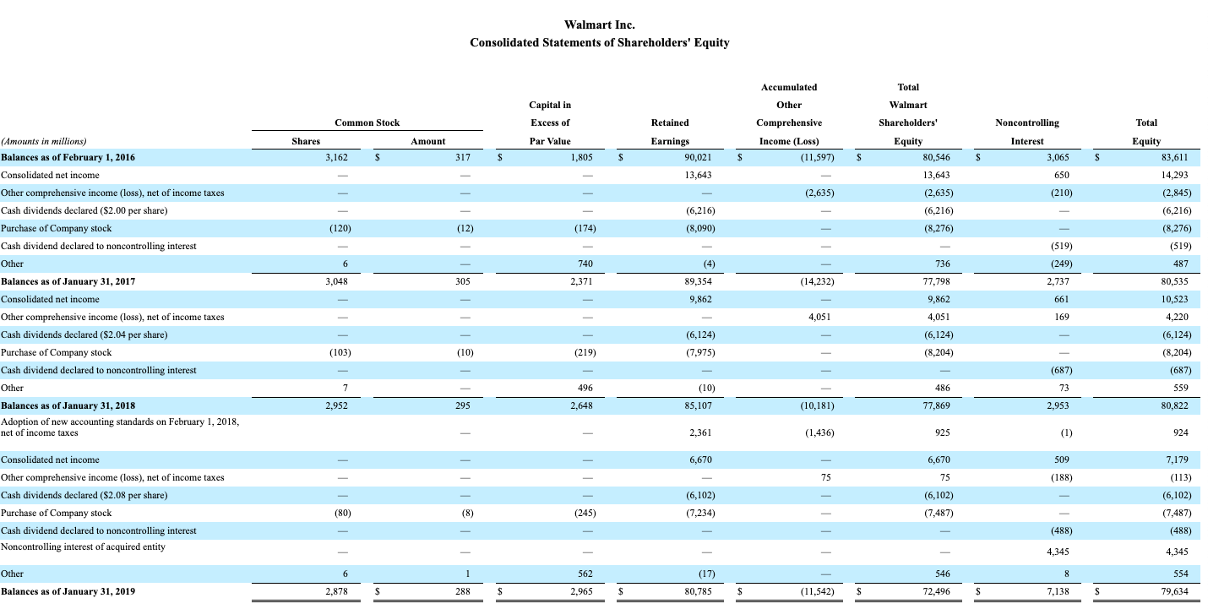Select noncontrolling net income value 650
Image resolution: width=1208 pixels, height=609 pixels.
1062,175
